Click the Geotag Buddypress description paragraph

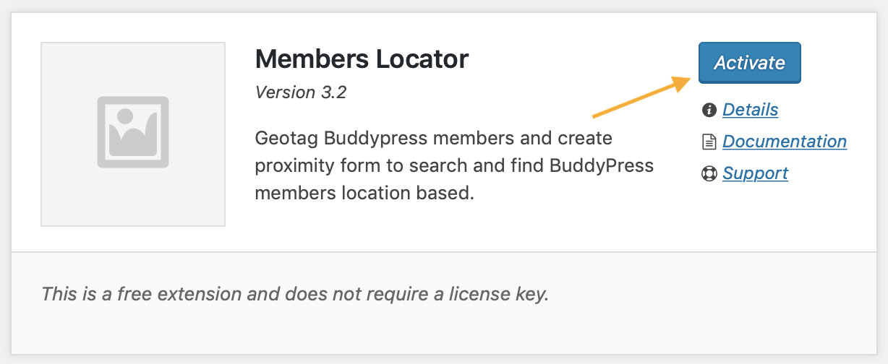coord(454,165)
